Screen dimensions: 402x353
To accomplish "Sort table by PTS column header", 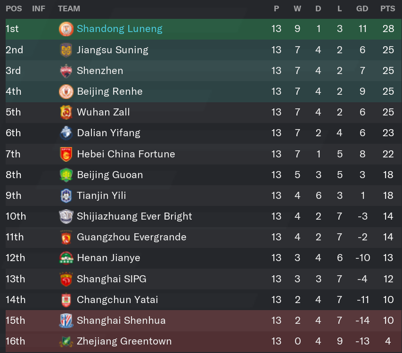I will pos(388,8).
